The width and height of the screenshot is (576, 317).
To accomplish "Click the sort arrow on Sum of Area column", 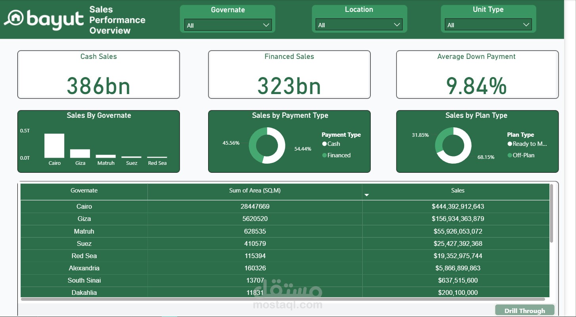I will pyautogui.click(x=367, y=194).
